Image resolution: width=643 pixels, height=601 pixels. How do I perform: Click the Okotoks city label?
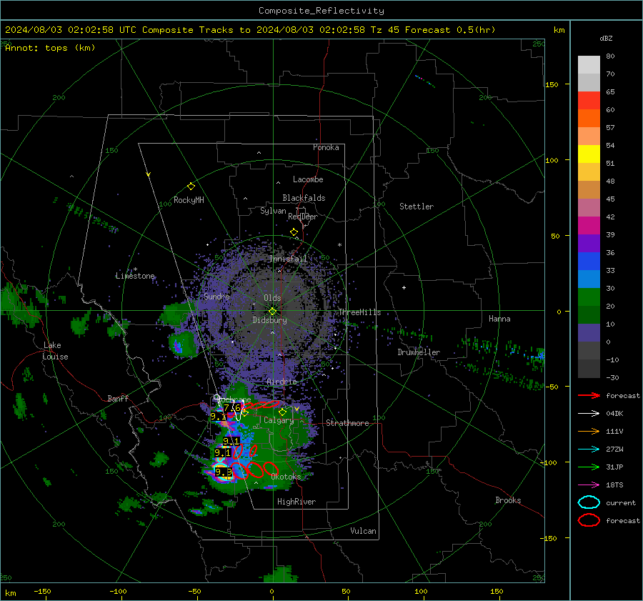286,477
